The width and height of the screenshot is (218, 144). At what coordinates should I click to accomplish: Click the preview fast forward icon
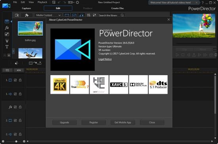click(205, 55)
